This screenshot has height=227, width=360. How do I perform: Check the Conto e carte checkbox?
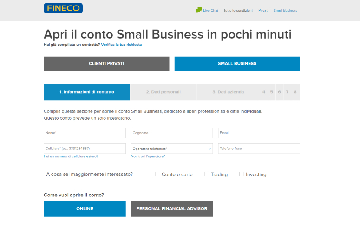point(157,174)
